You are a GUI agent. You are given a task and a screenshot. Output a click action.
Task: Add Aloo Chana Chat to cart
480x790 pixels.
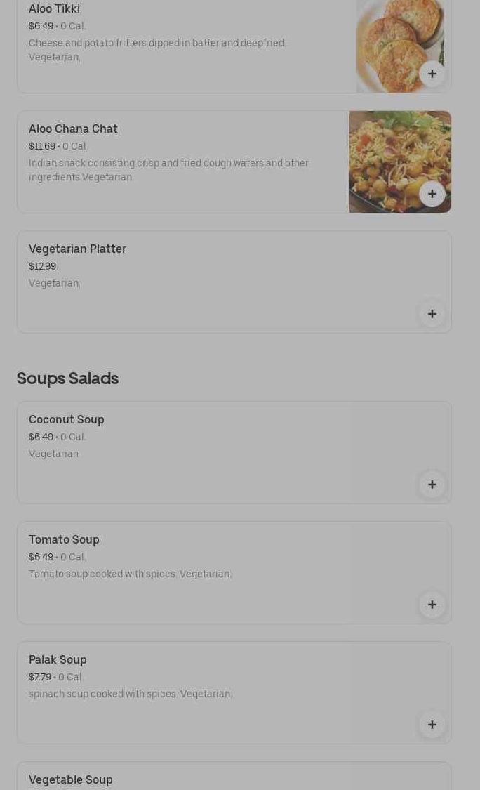click(x=432, y=194)
